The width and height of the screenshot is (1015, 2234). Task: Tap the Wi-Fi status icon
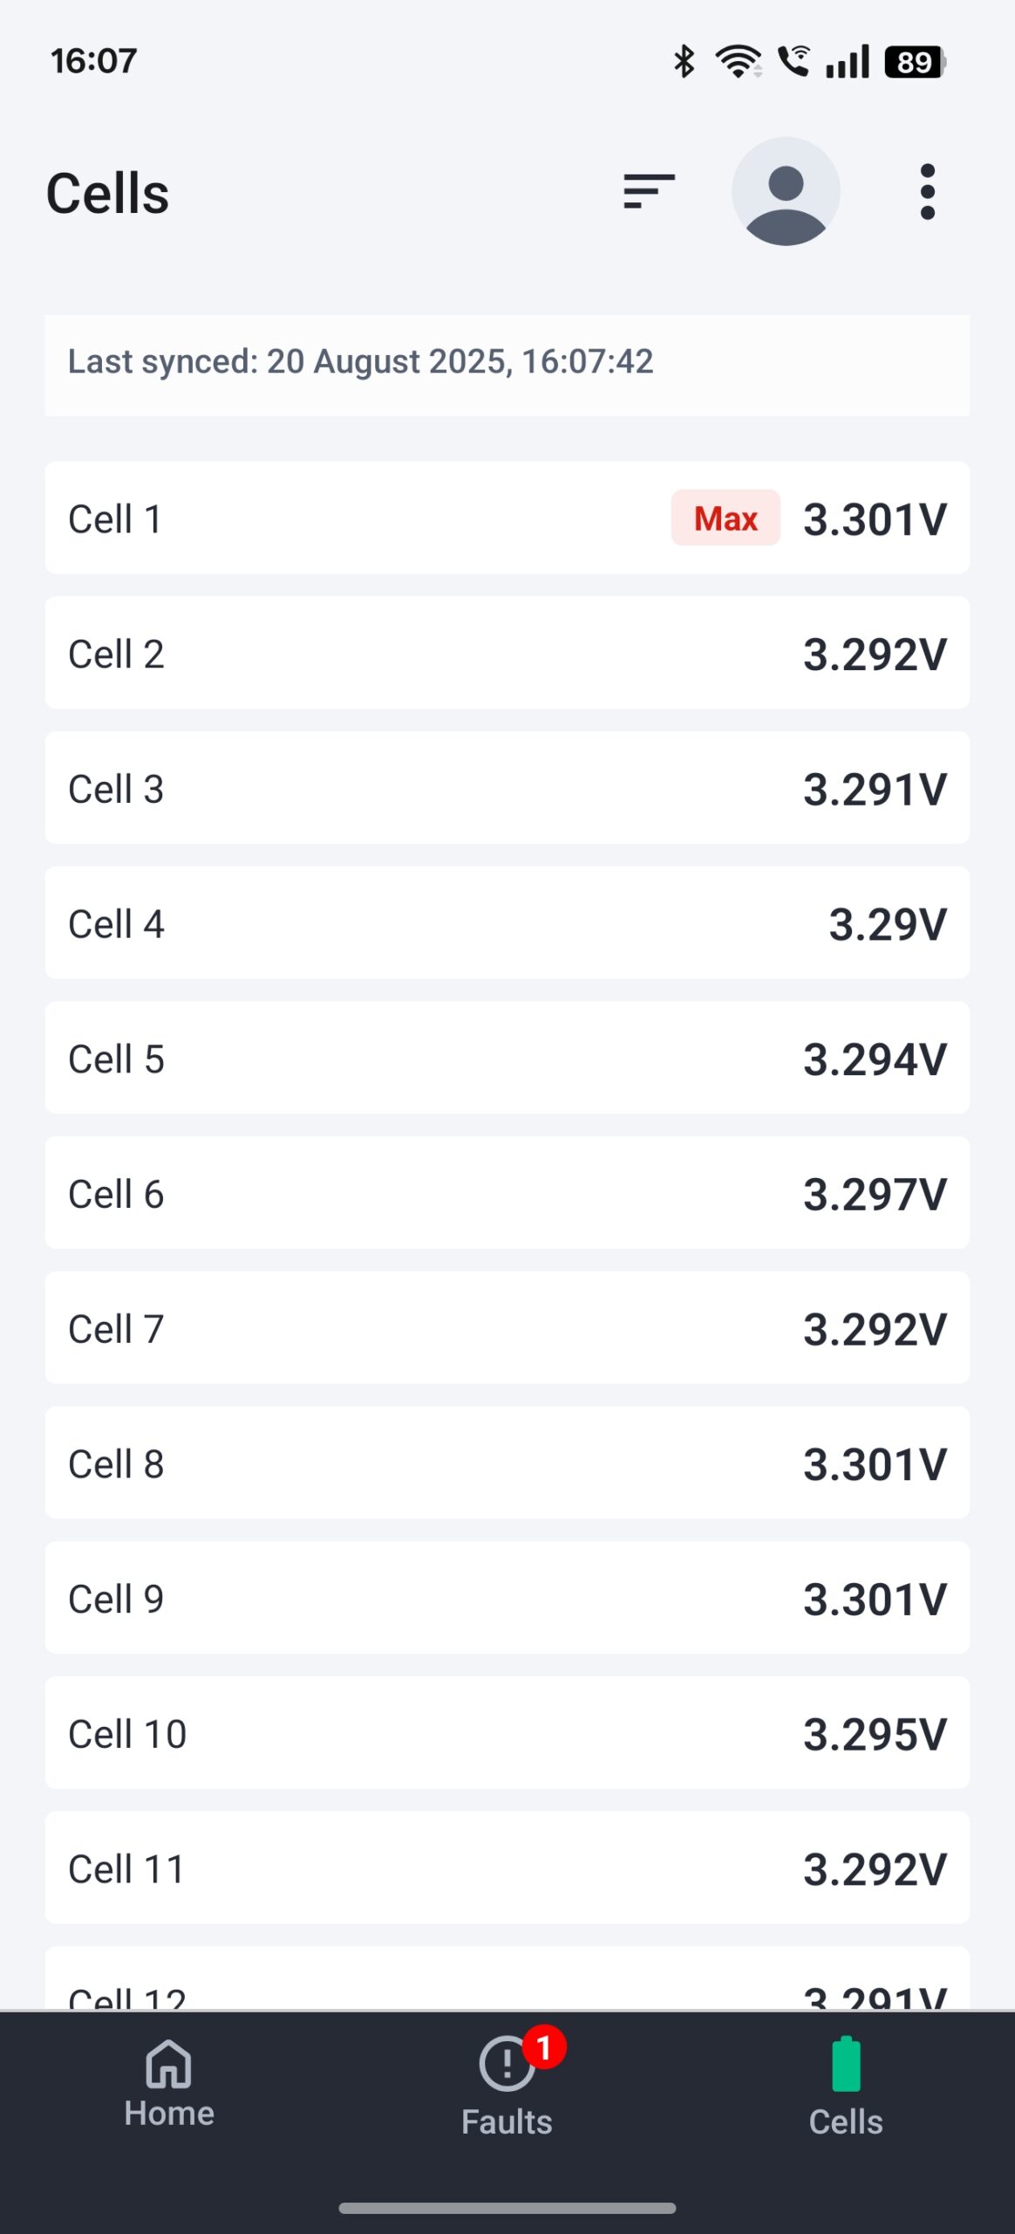(x=738, y=61)
